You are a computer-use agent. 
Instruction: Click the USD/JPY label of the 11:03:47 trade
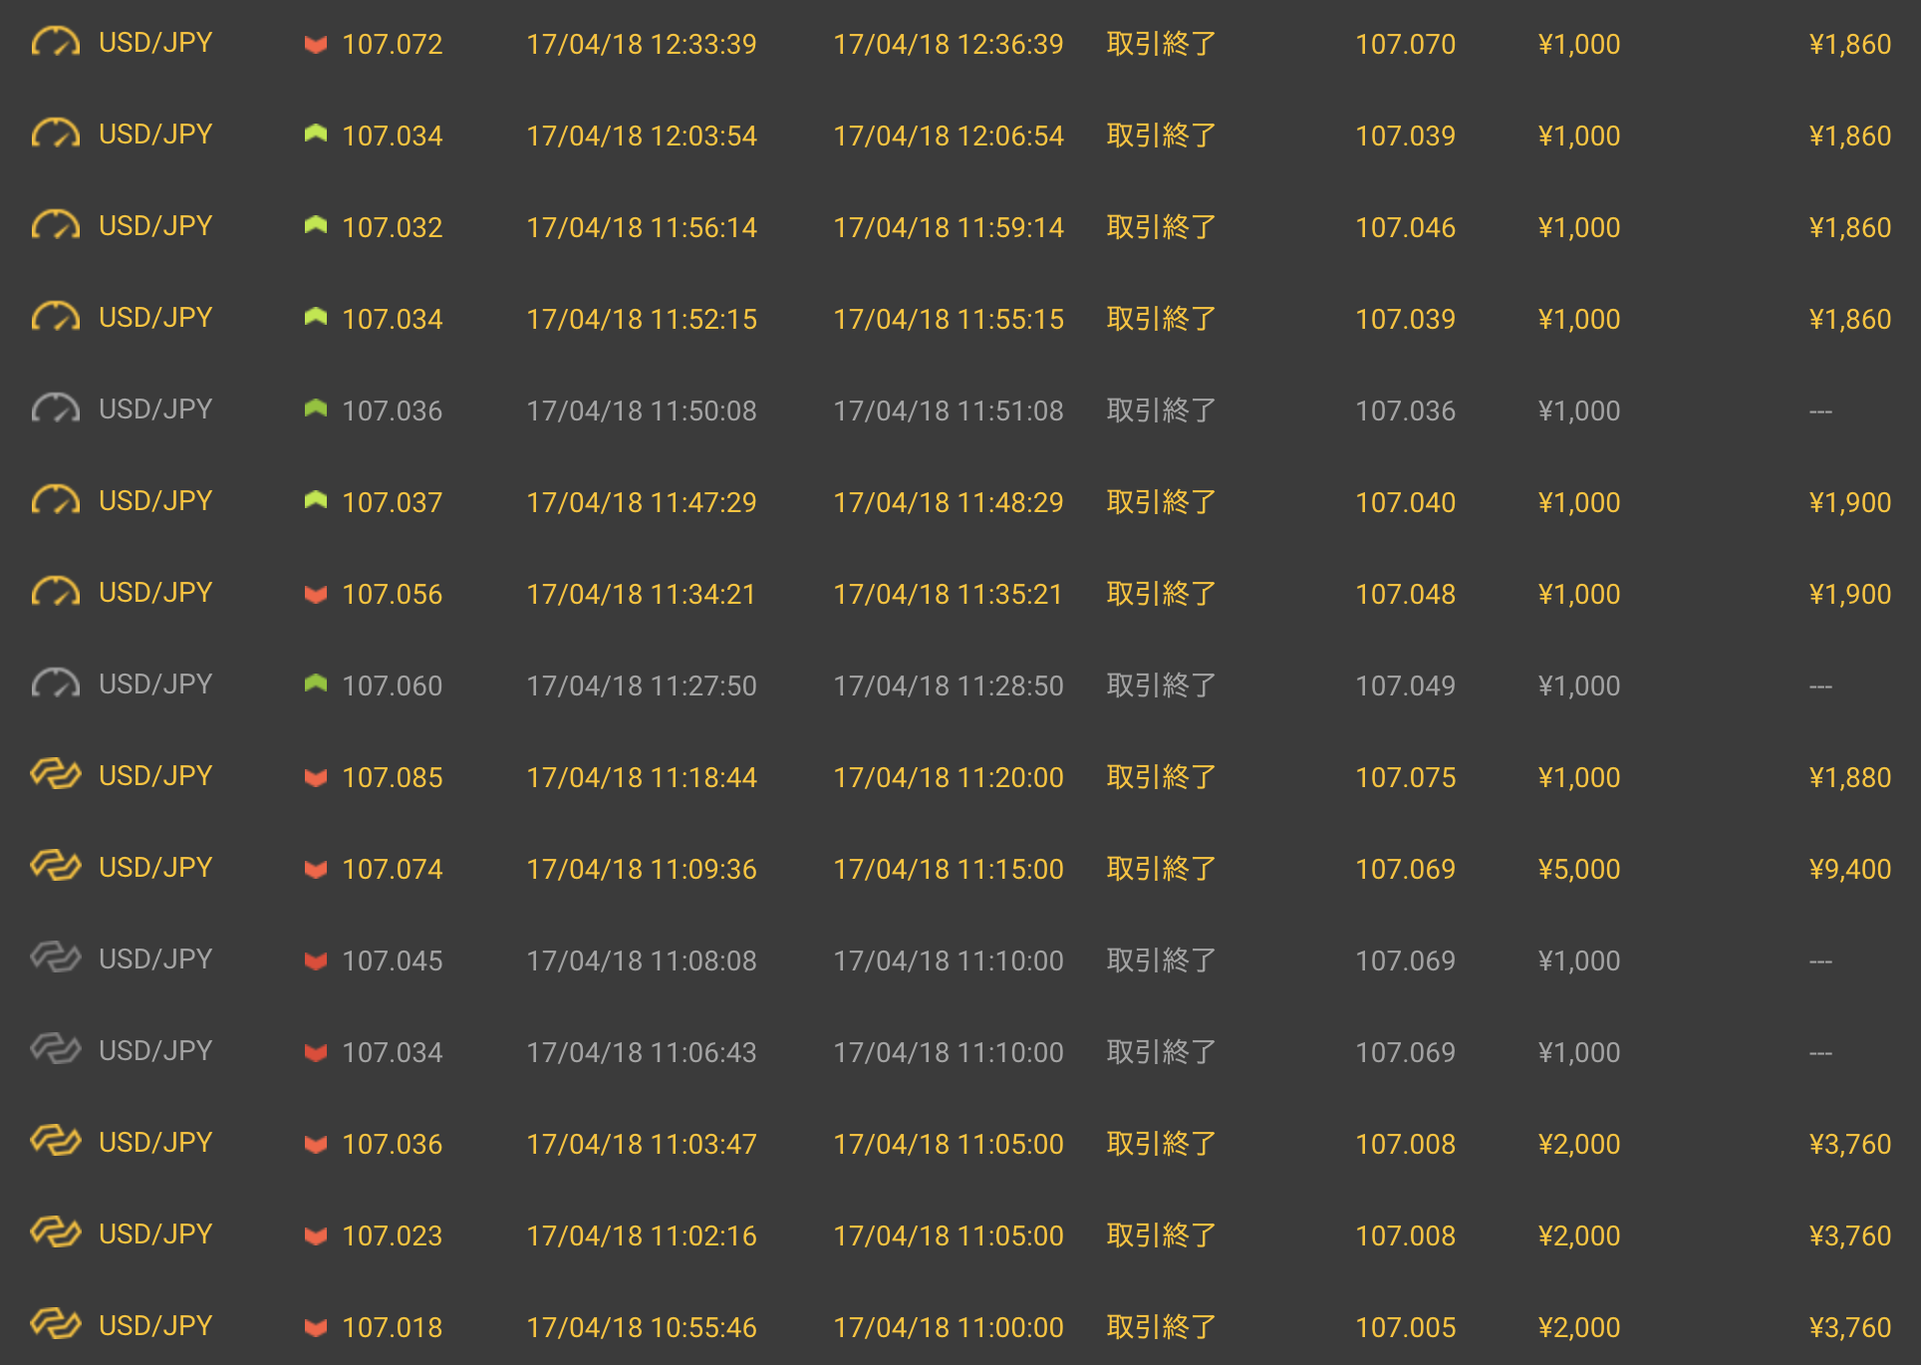pyautogui.click(x=155, y=1142)
